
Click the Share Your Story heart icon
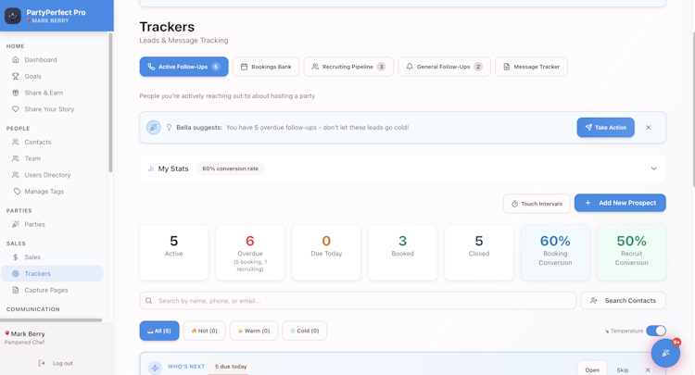tap(16, 109)
